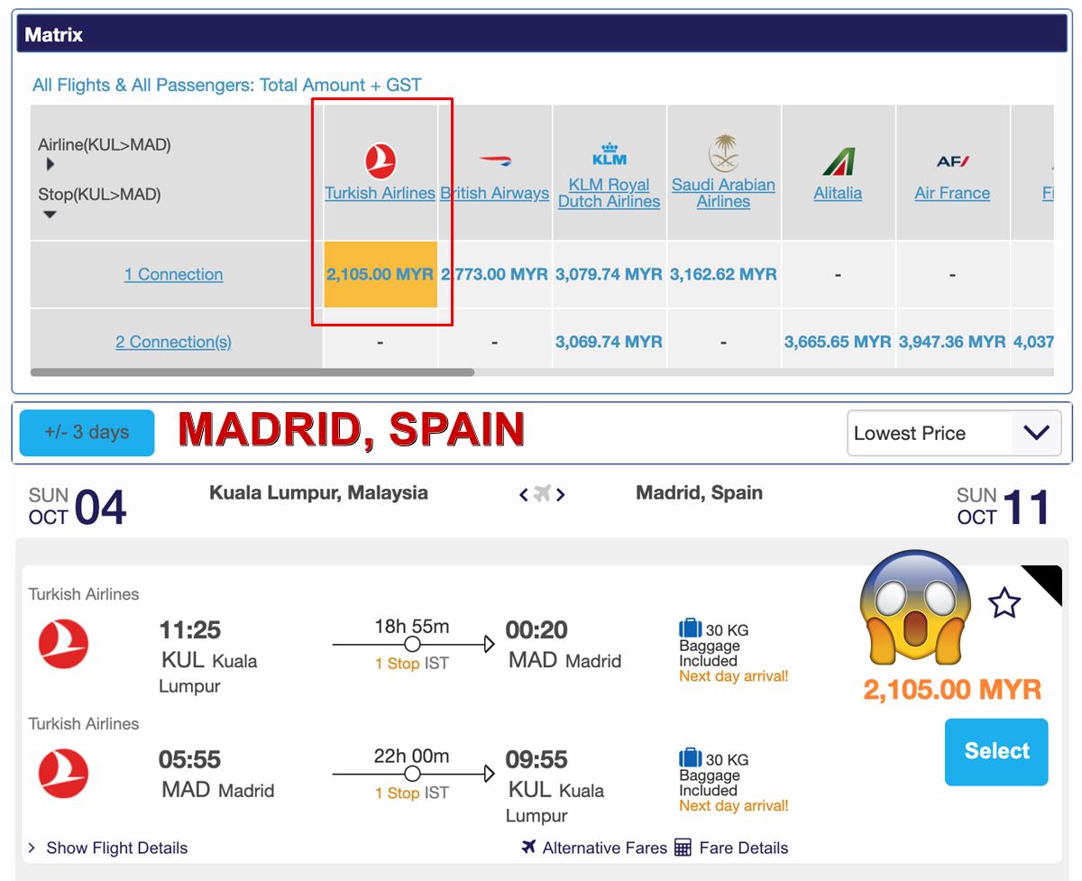Click baggage suitcase icon for outbound flight
The width and height of the screenshot is (1082, 881).
(690, 628)
